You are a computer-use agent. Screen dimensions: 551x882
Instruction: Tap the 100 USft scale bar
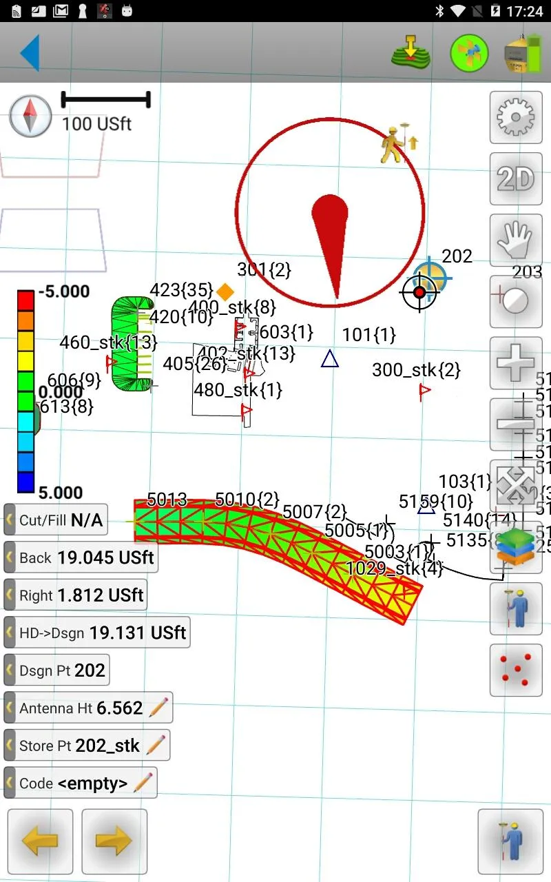tap(105, 100)
